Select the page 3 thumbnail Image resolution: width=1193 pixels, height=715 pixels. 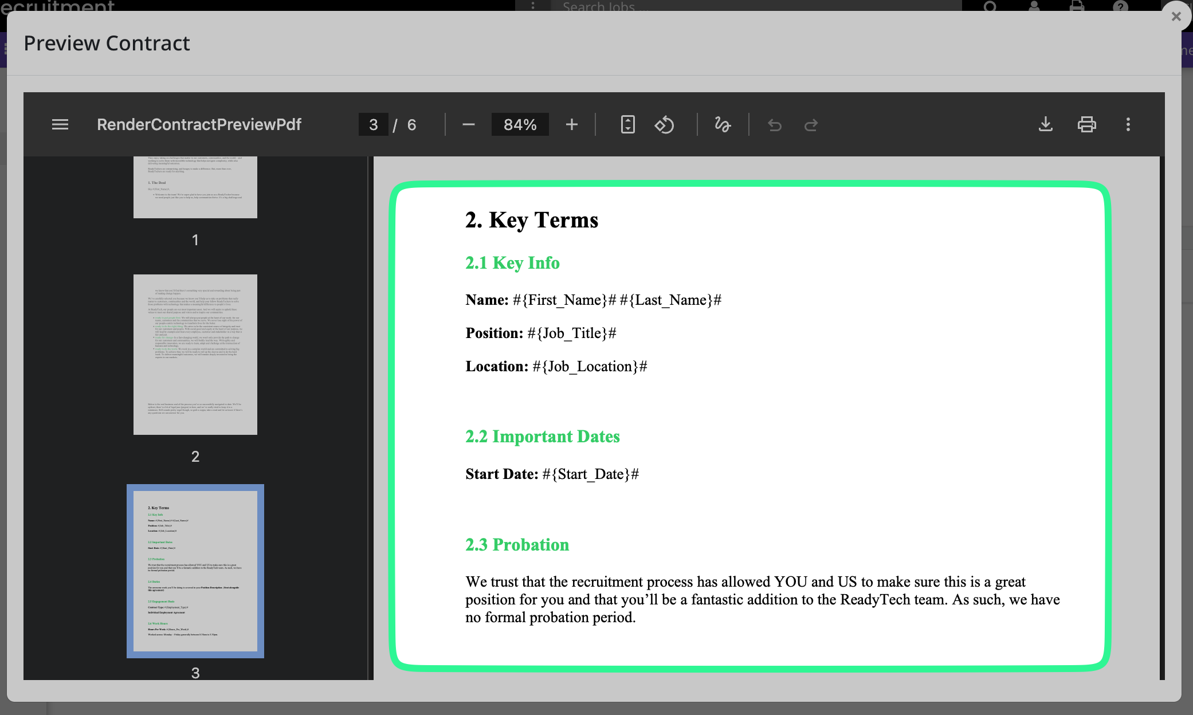[195, 571]
